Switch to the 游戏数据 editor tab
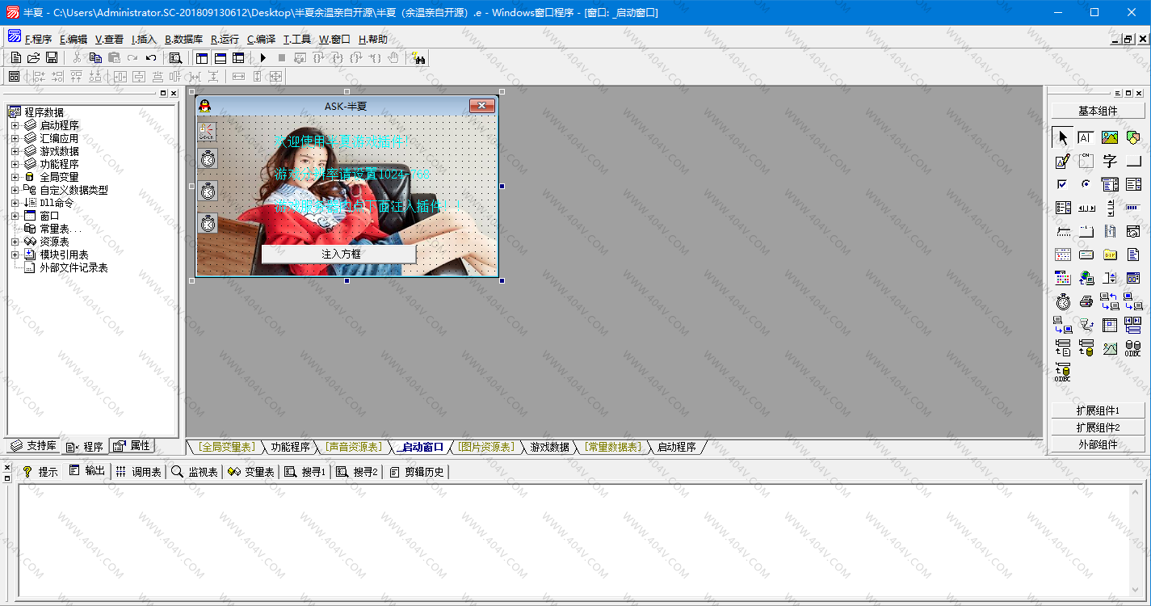 (549, 447)
